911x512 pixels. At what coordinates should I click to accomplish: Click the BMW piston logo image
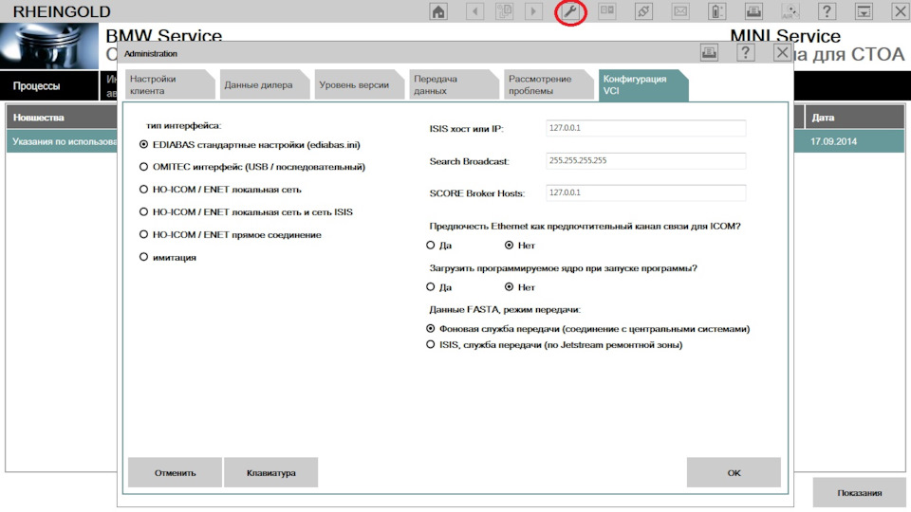49,46
